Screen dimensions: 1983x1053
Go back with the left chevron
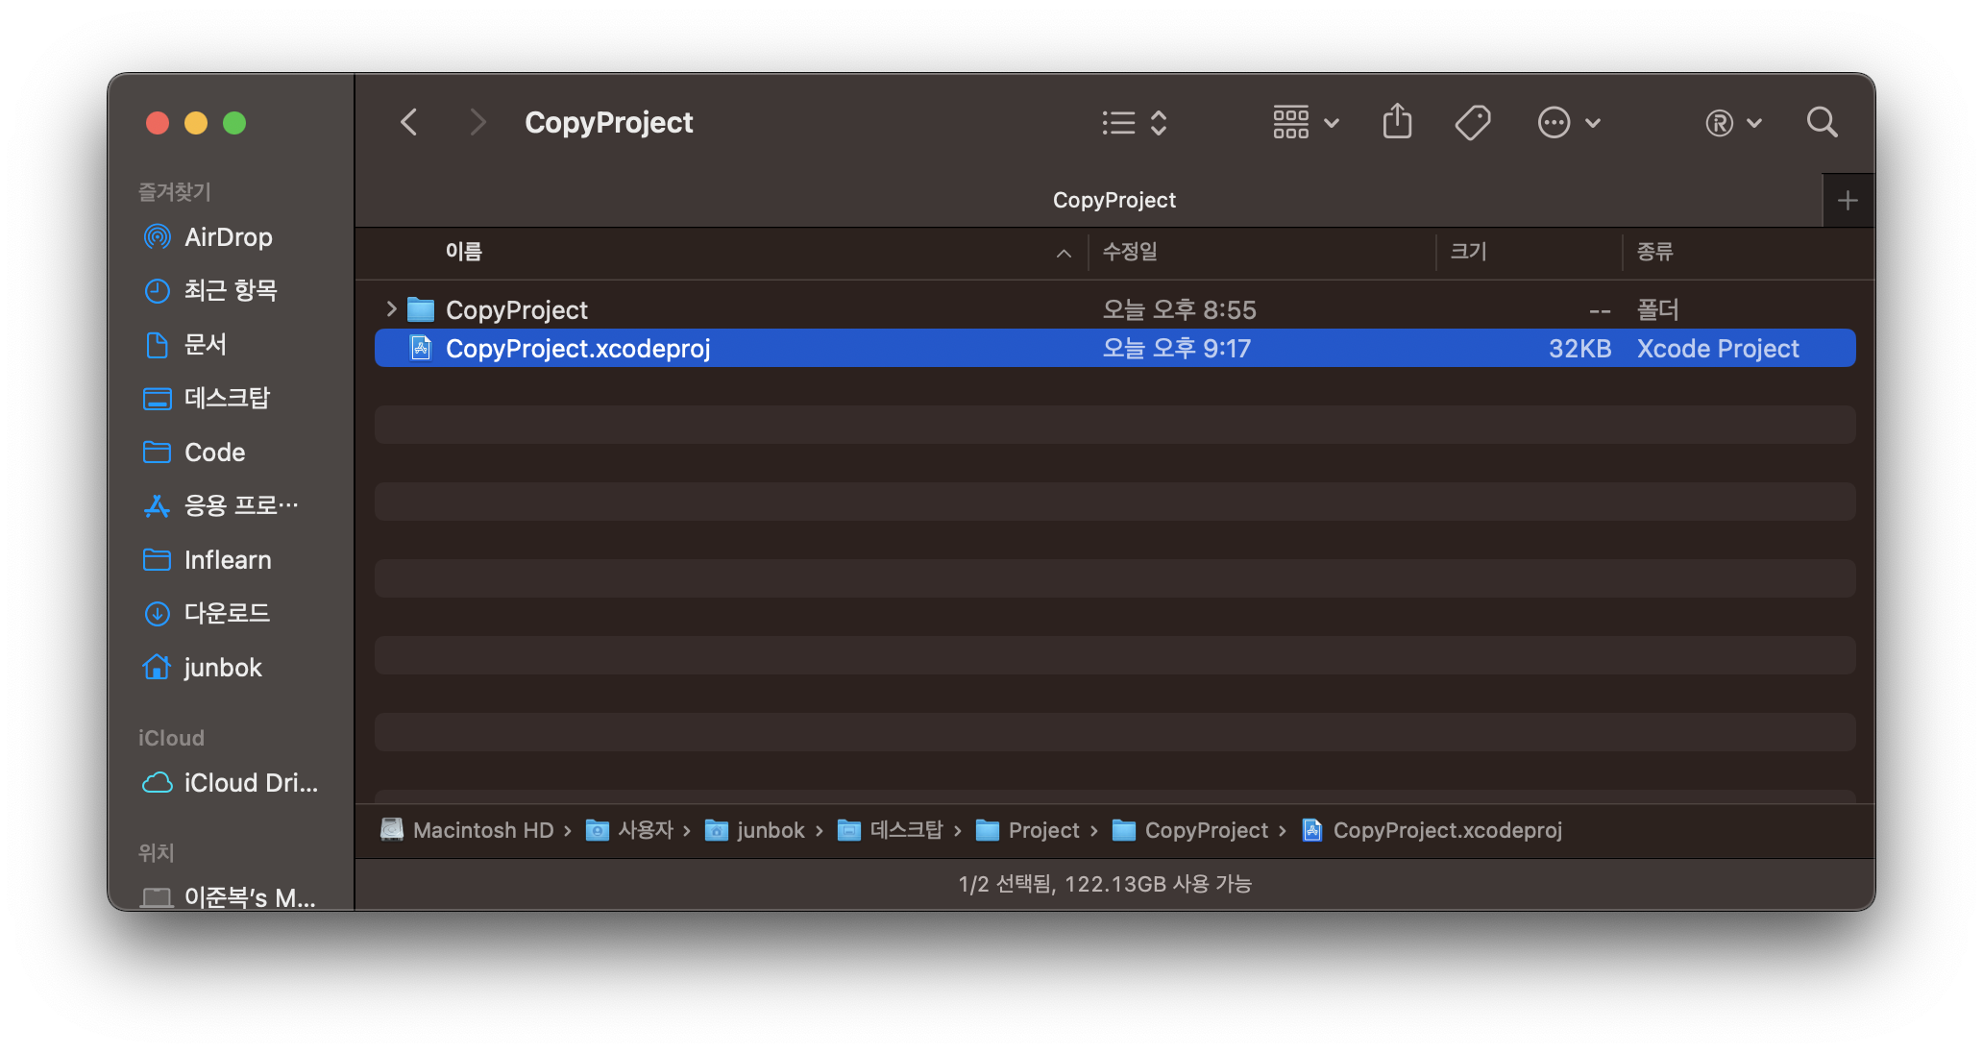(409, 122)
